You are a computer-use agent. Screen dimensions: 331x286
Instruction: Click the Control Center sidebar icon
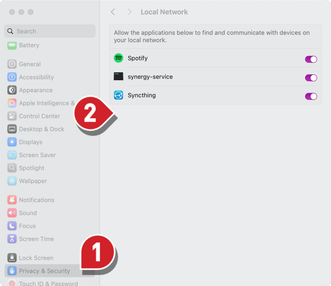pos(12,116)
